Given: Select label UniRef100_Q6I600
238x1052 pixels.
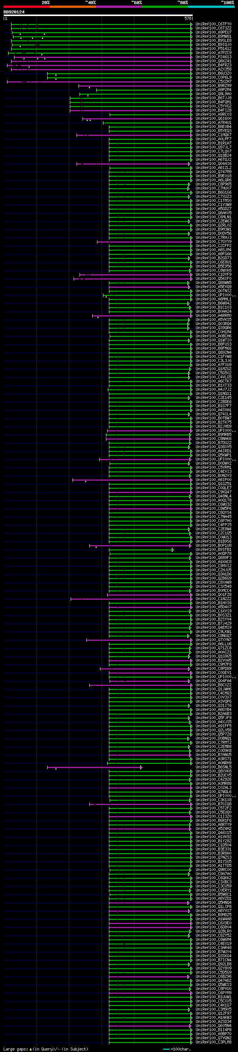Looking at the screenshot, I should (213, 118).
